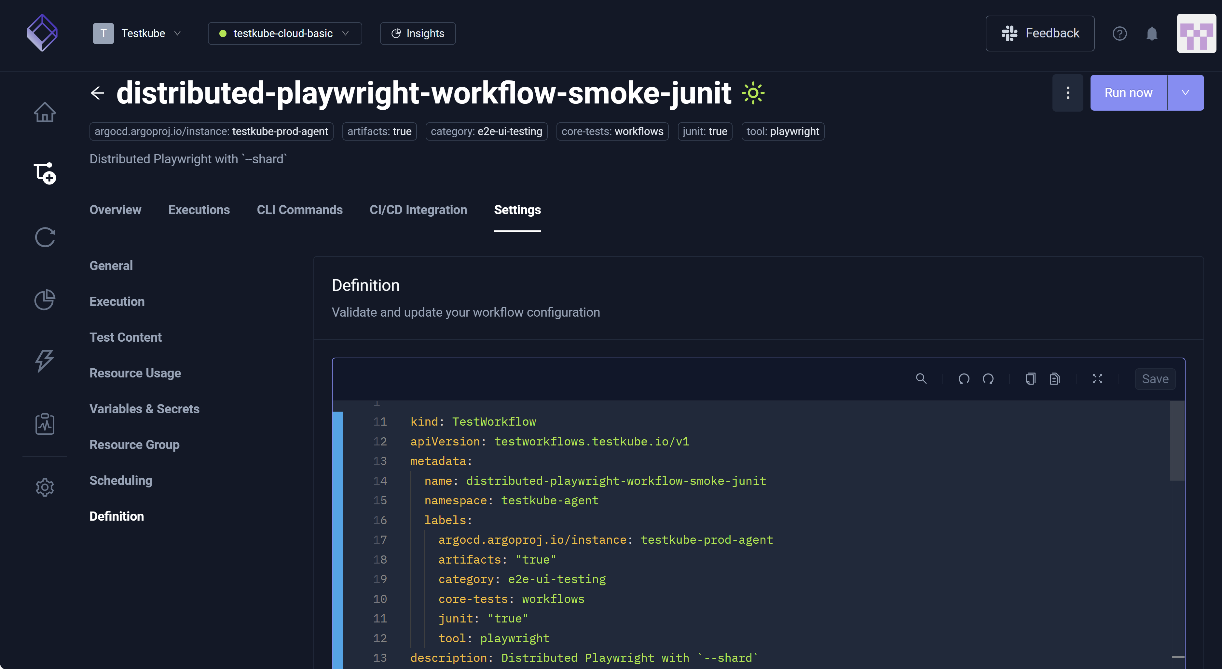Go back with the left arrow
1222x669 pixels.
98,93
